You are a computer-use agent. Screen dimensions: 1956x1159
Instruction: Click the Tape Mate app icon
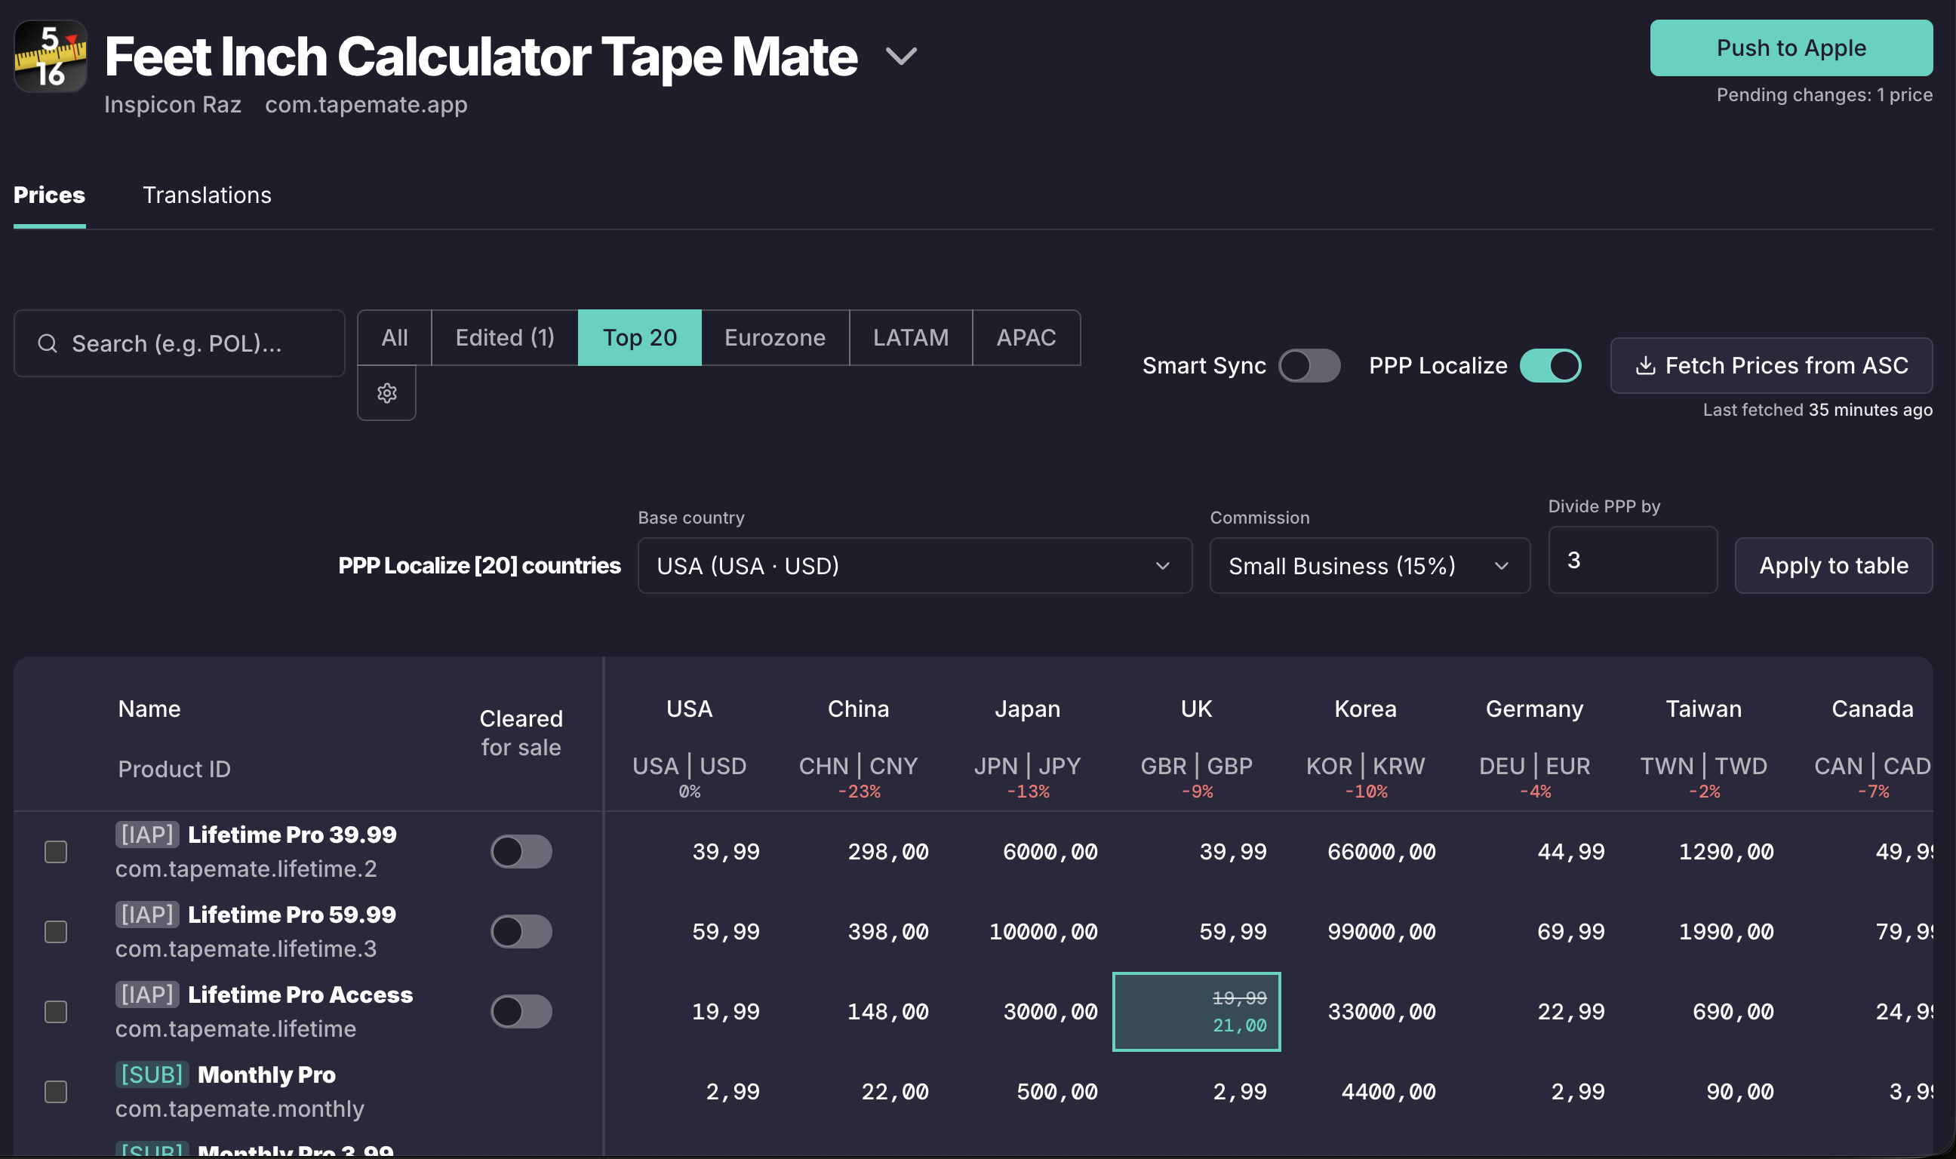coord(51,57)
